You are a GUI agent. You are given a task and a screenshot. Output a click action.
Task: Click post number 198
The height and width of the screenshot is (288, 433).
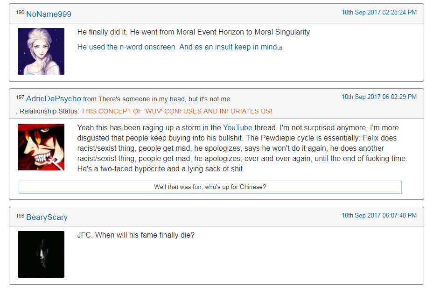pyautogui.click(x=20, y=216)
